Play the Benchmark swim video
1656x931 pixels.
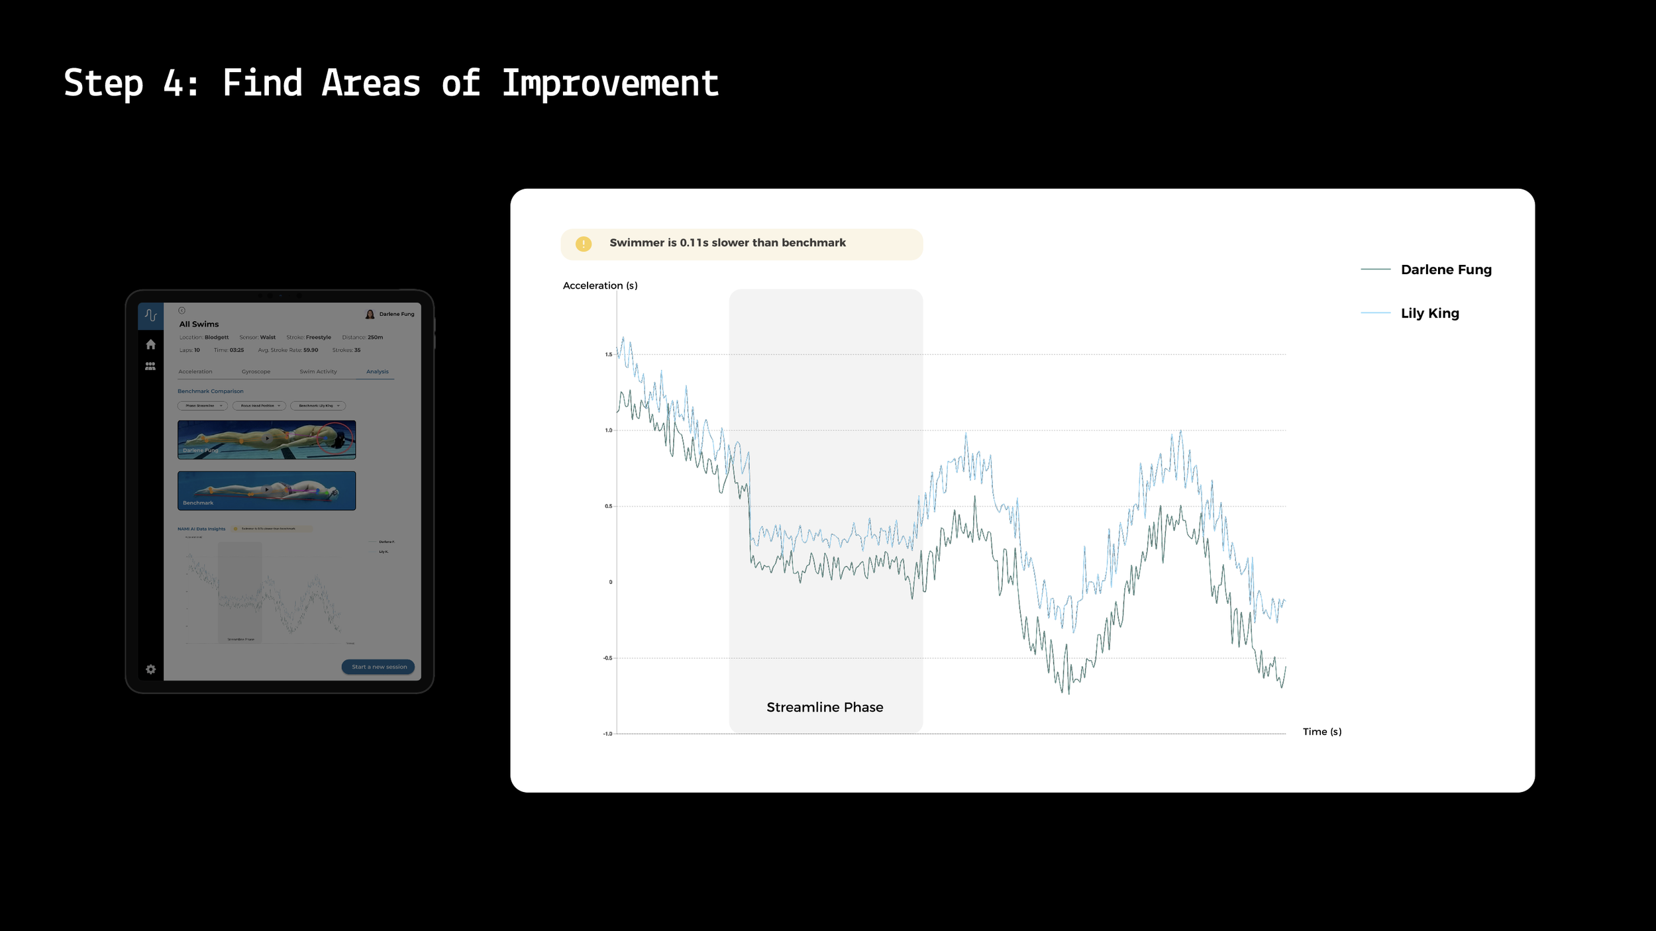pos(267,491)
